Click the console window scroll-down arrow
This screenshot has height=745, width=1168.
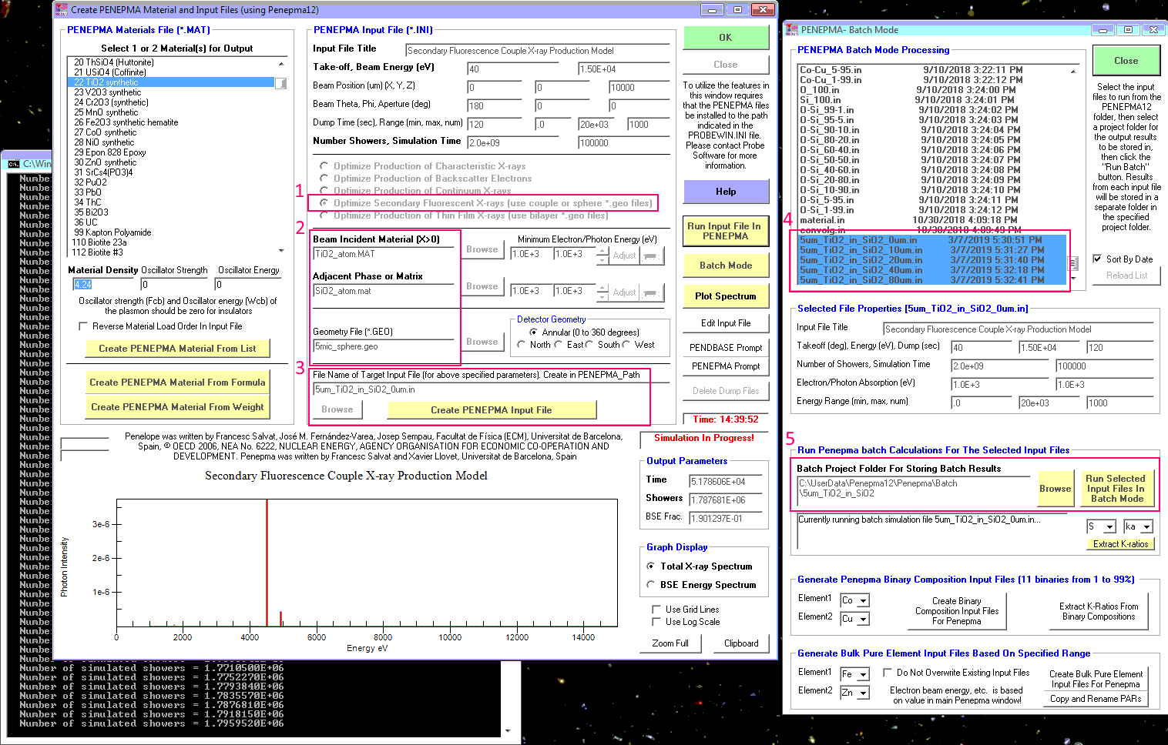click(507, 730)
